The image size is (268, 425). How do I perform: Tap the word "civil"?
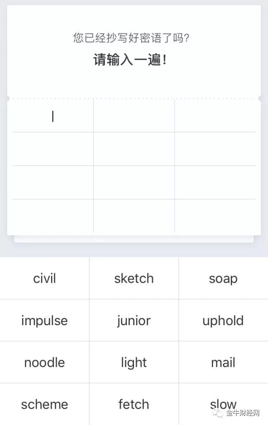44,278
